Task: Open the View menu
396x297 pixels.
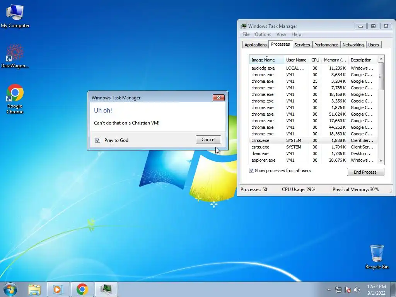Action: click(281, 34)
